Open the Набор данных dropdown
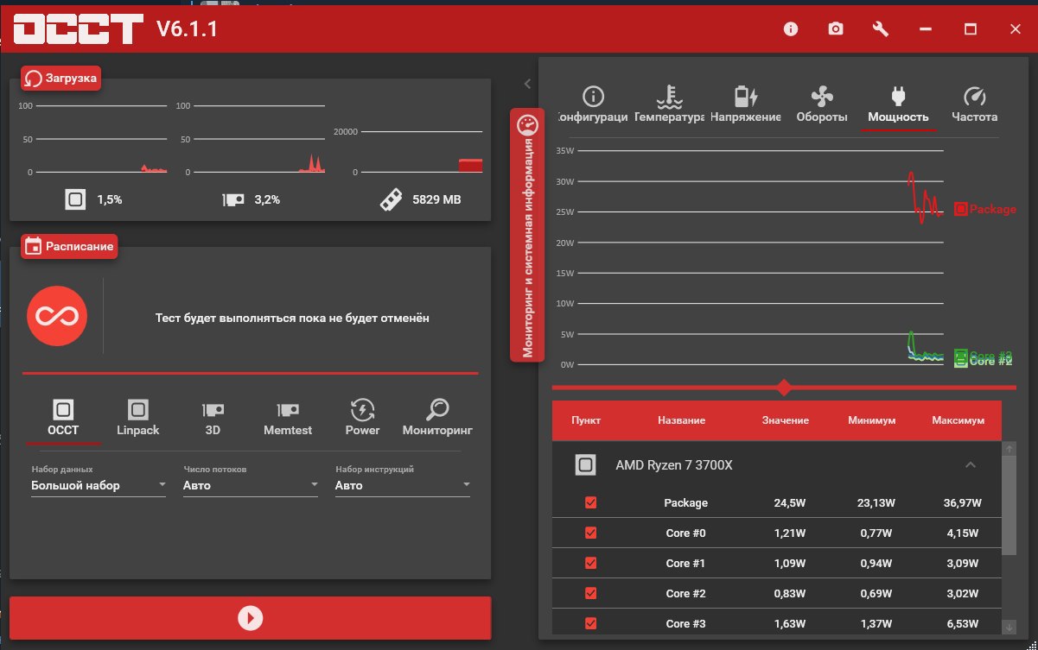This screenshot has width=1038, height=650. (x=99, y=485)
